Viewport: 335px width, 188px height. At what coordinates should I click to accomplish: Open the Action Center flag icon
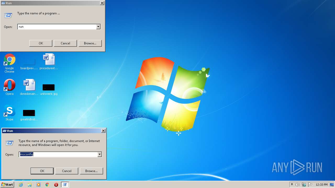click(x=310, y=185)
